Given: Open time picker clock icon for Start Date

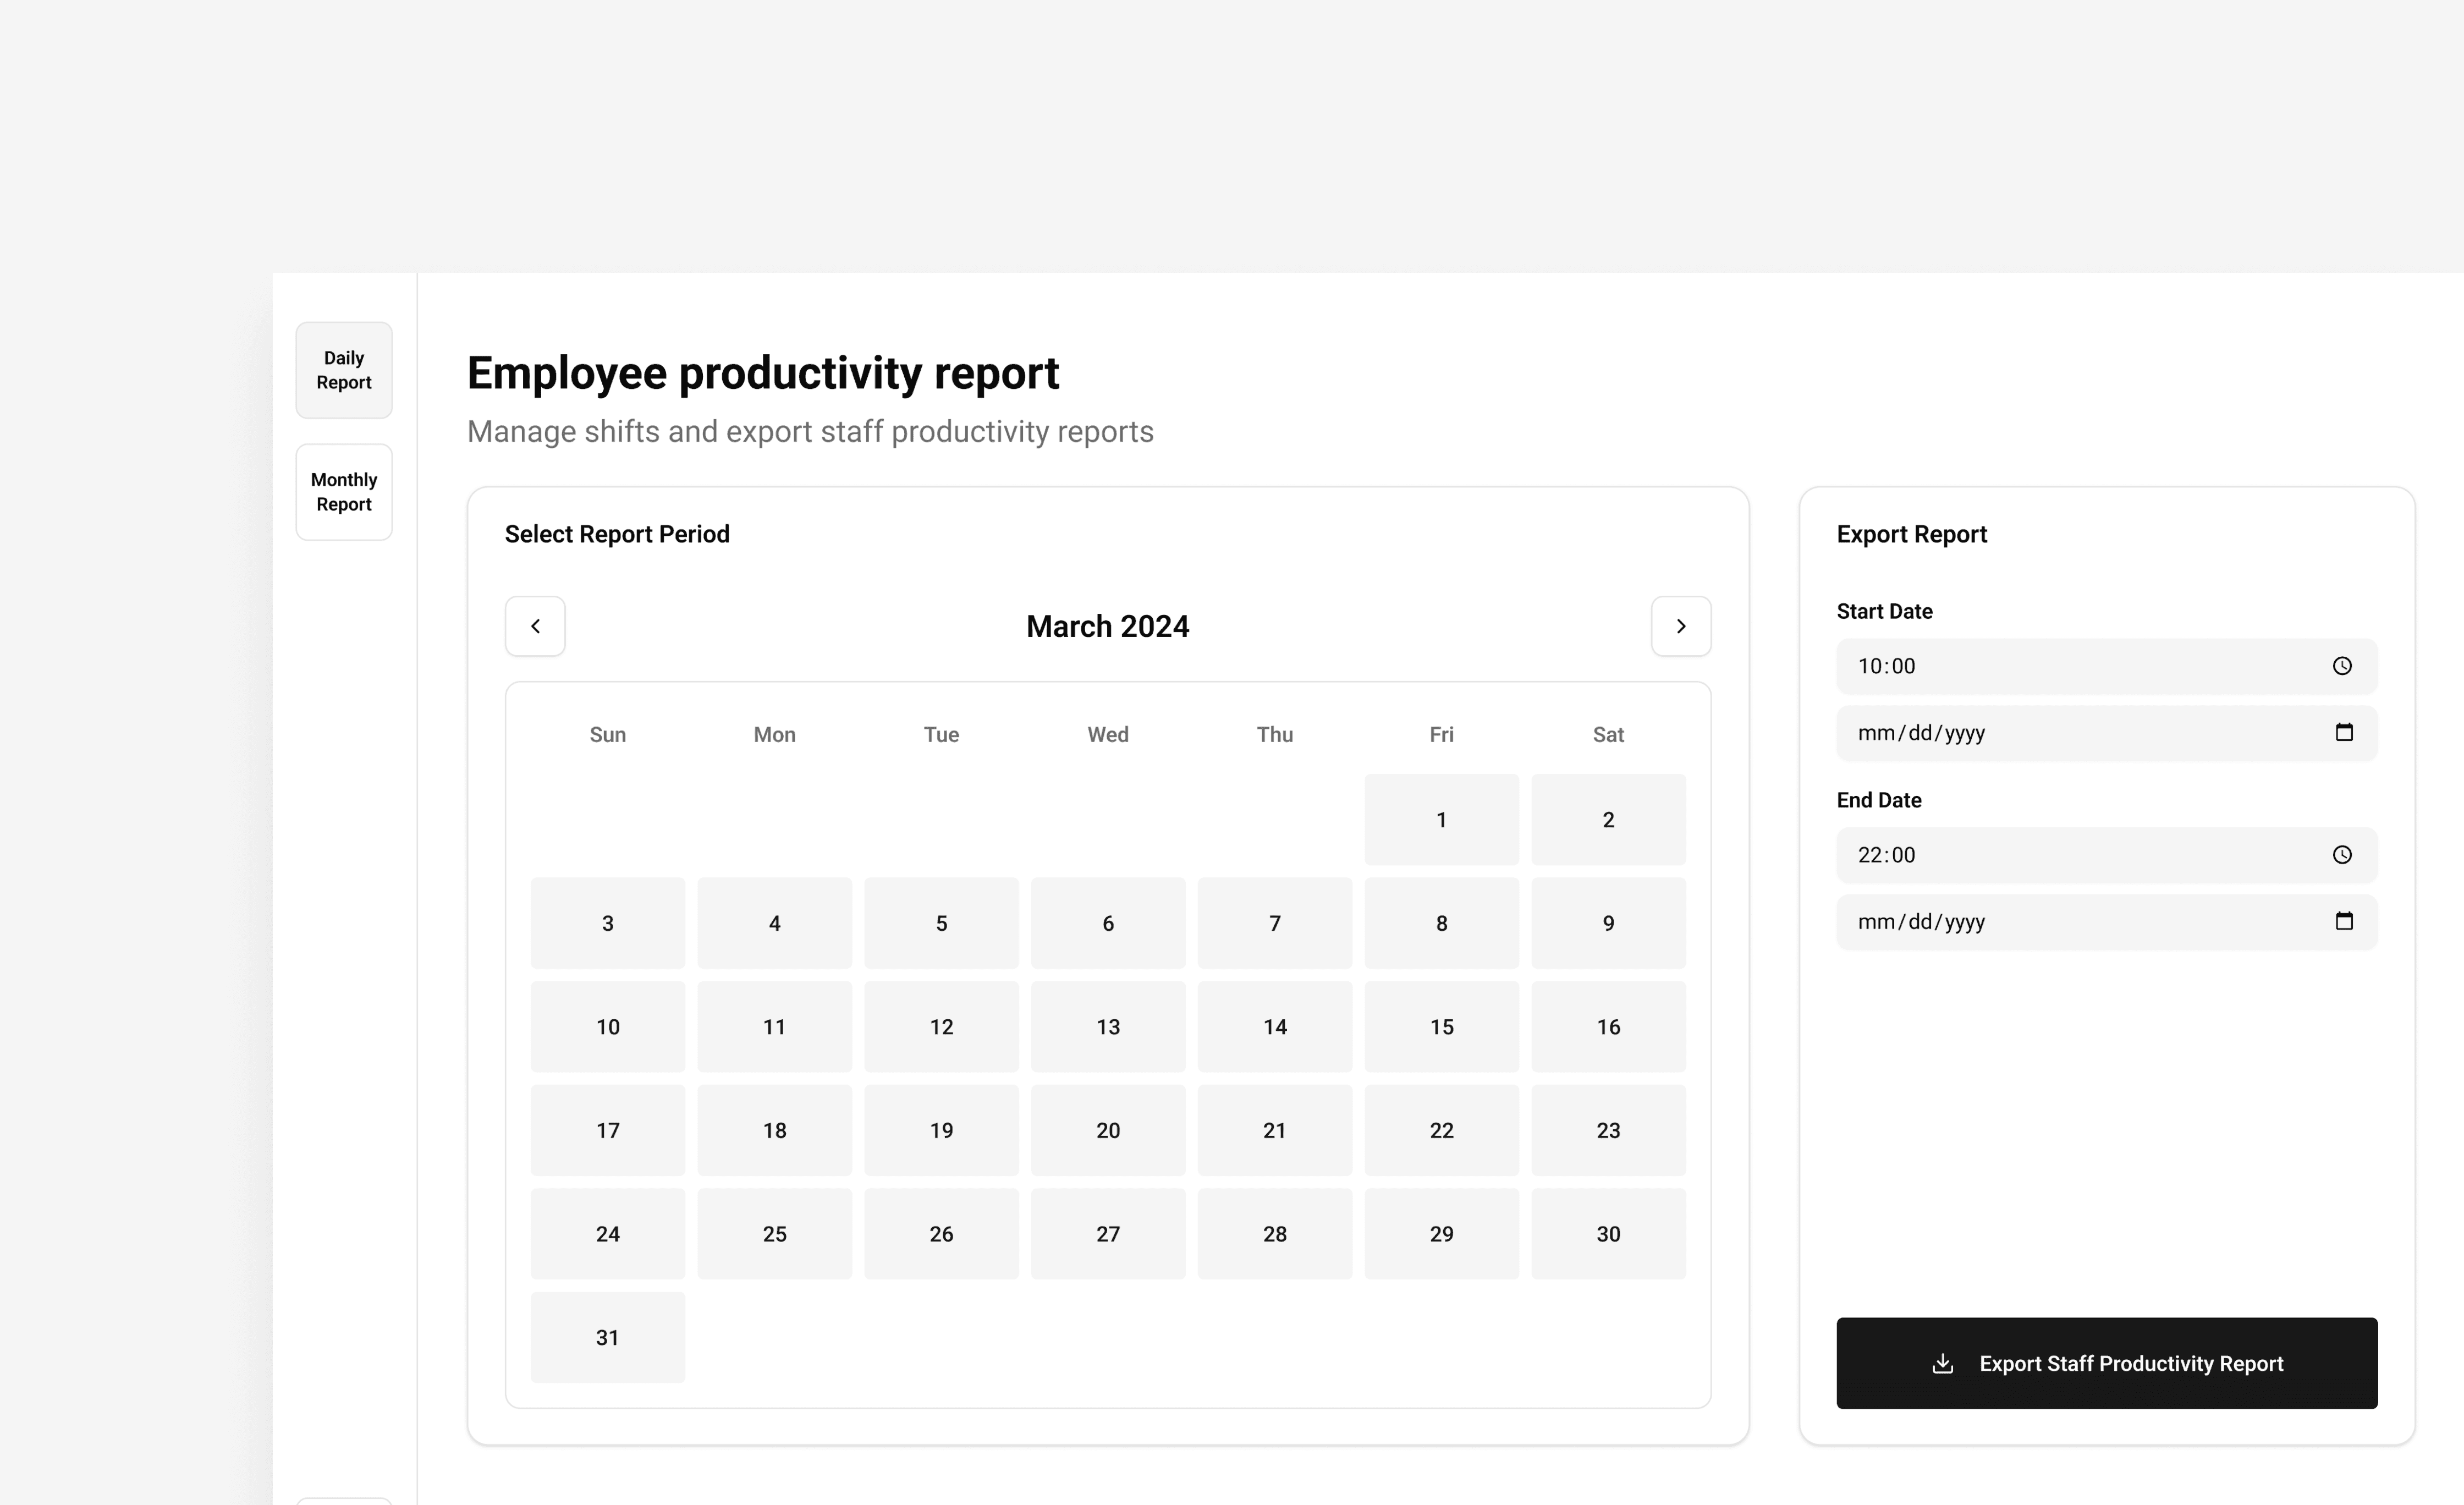Looking at the screenshot, I should [x=2341, y=666].
